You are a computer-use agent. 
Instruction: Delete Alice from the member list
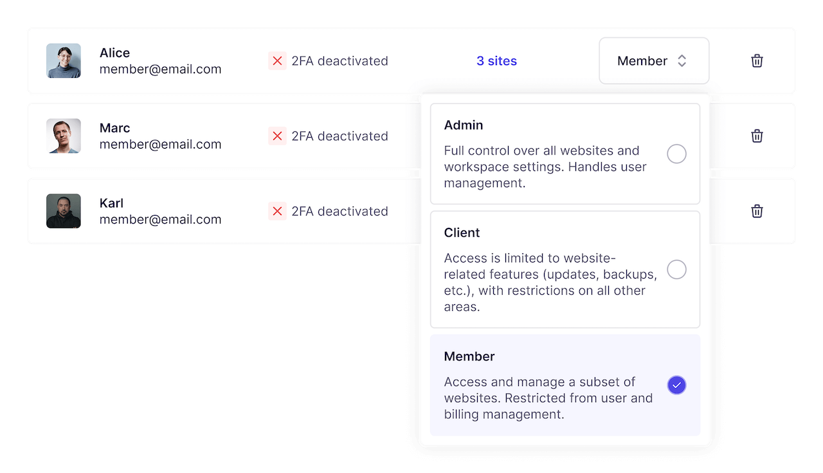757,60
